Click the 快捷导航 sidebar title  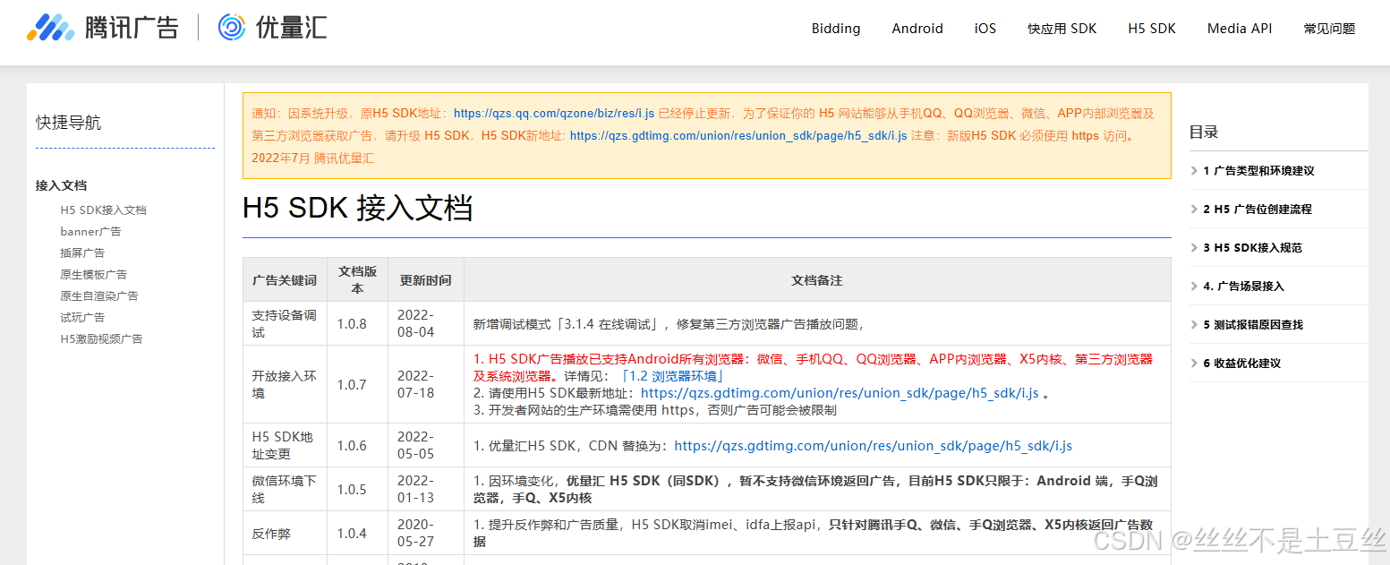pyautogui.click(x=68, y=123)
